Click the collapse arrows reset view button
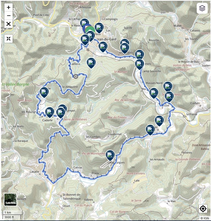 9,39
